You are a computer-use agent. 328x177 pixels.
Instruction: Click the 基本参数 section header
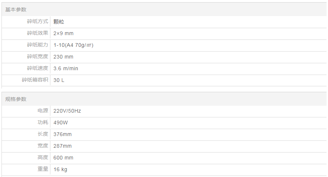tap(16, 10)
